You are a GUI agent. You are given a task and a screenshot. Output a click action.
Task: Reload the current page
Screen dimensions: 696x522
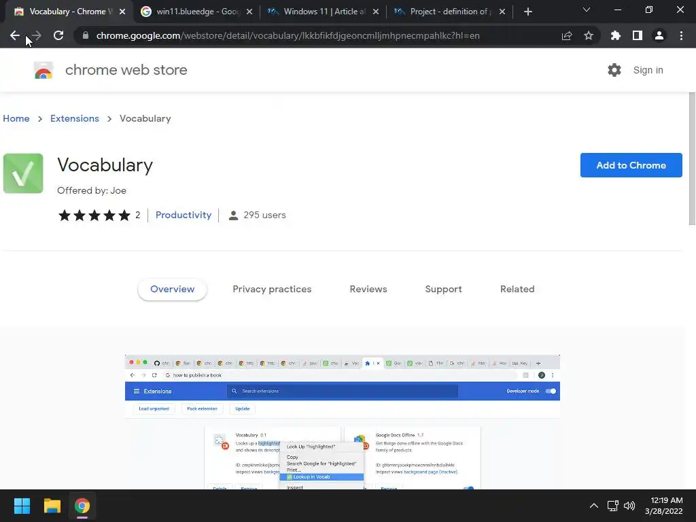coord(58,35)
